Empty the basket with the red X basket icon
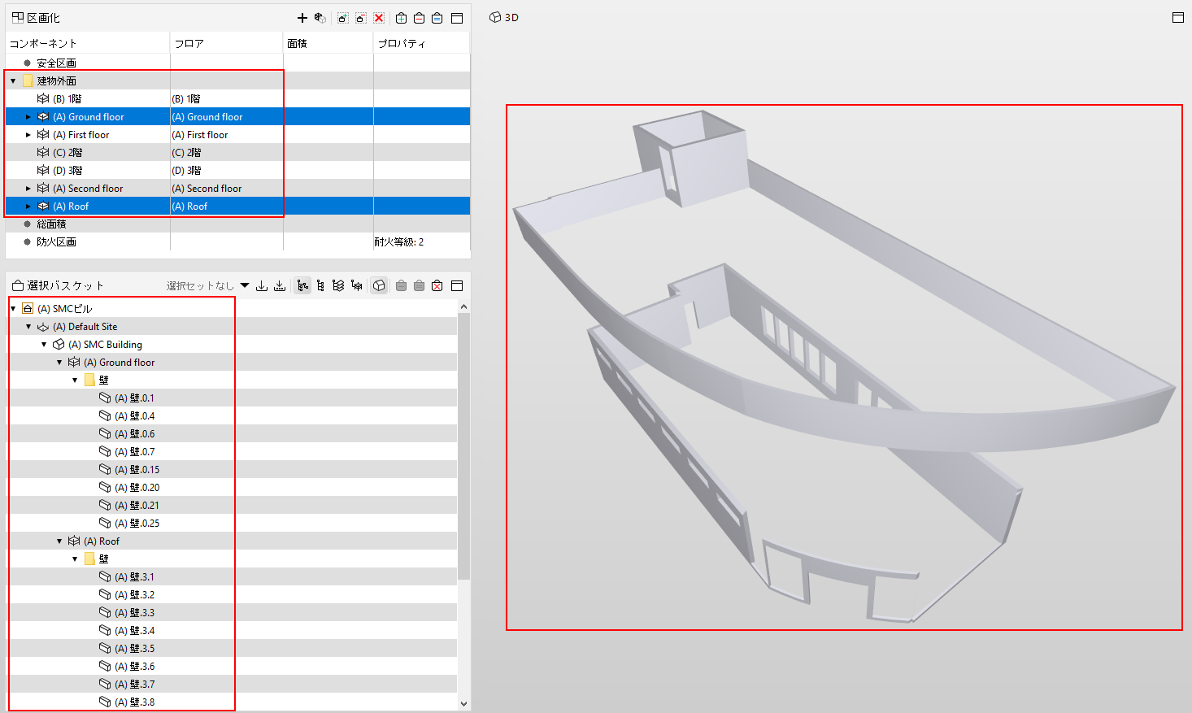The image size is (1192, 713). 437,285
